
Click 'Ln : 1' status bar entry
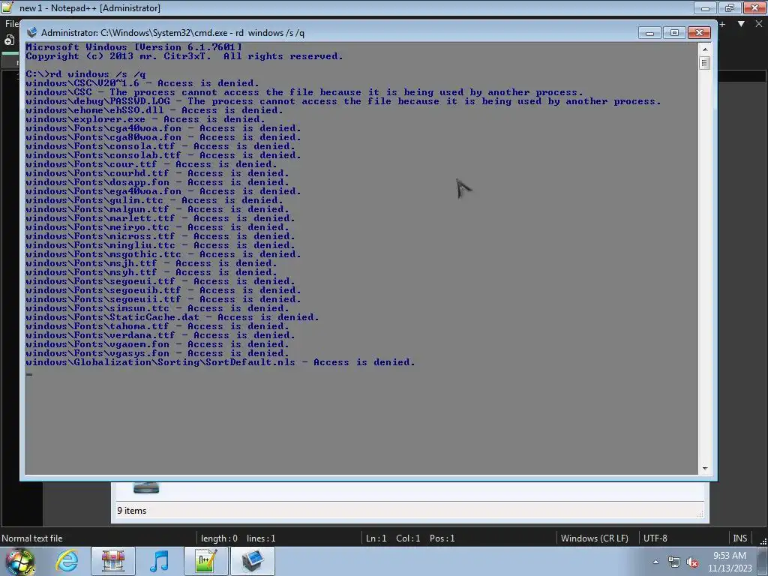tap(376, 538)
